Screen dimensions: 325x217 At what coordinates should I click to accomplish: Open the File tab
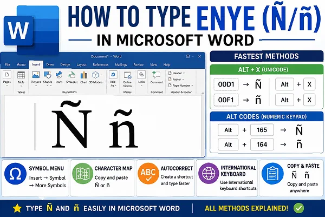[8, 64]
